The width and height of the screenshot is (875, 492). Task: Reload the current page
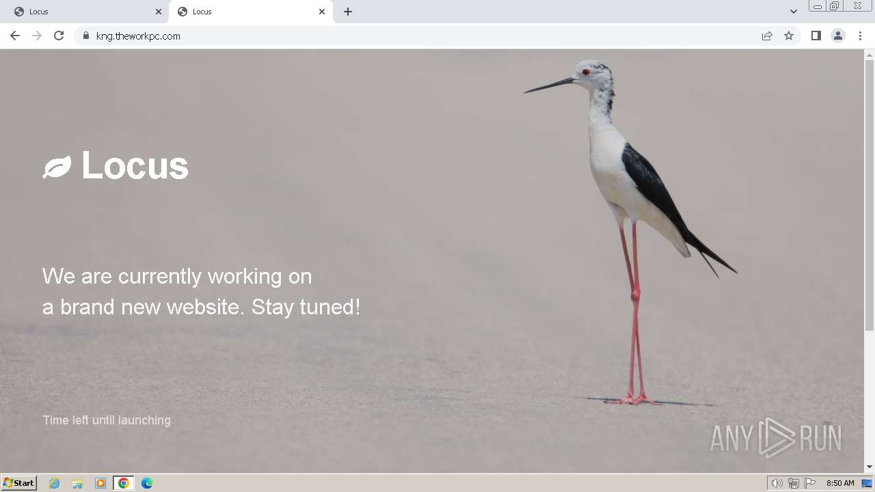click(x=59, y=36)
